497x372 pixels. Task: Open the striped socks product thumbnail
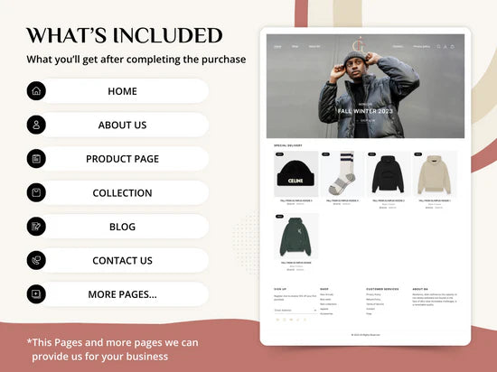pos(342,174)
